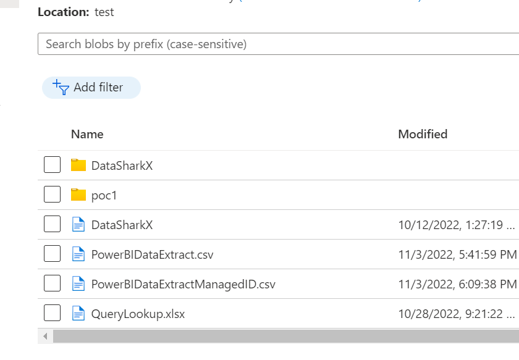Click modified date 11/3/2022, 6:09:38 PM
This screenshot has width=519, height=360.
457,285
